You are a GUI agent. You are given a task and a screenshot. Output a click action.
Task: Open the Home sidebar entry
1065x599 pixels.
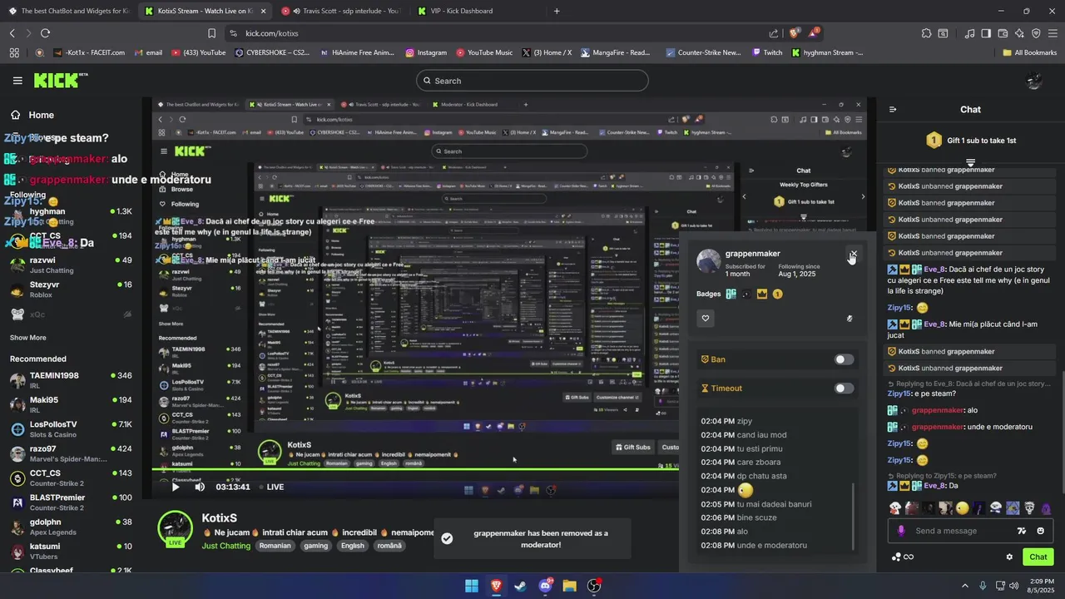pyautogui.click(x=32, y=115)
